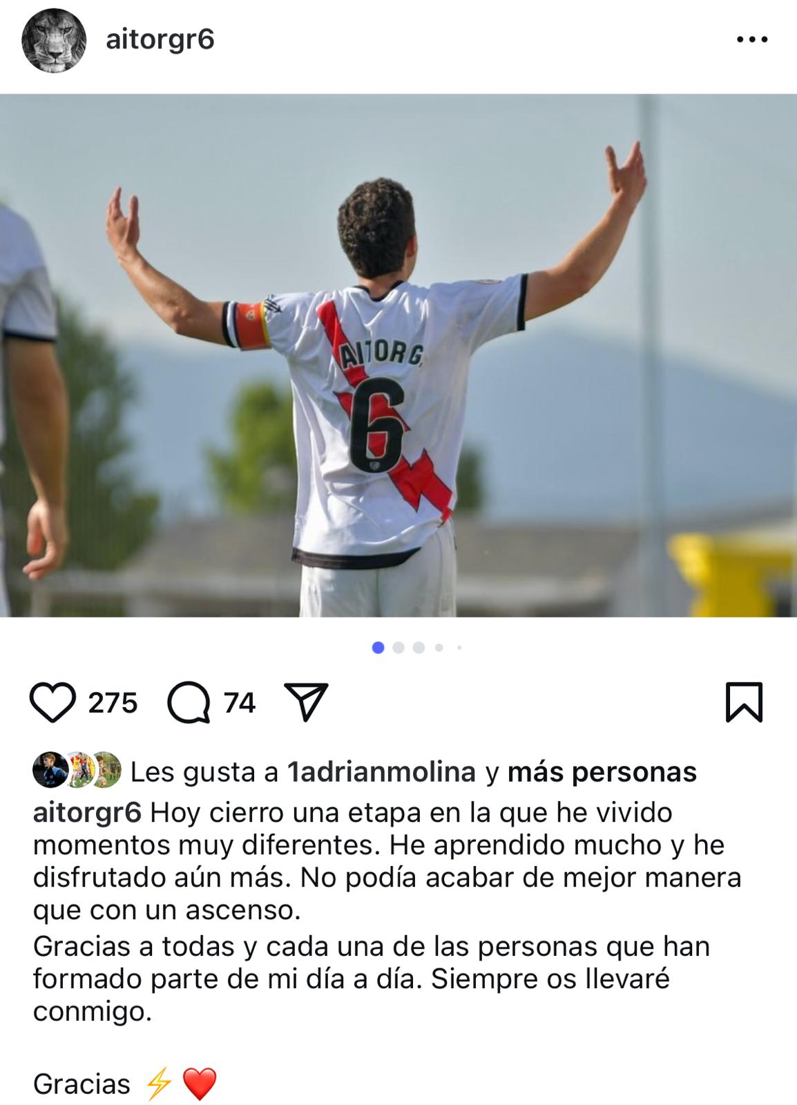View the 275 likes count
The height and width of the screenshot is (1105, 797).
[x=113, y=703]
